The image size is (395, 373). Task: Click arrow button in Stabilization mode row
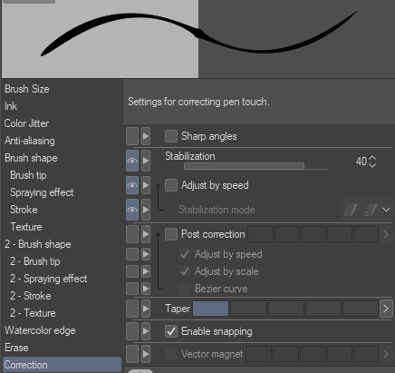(146, 210)
